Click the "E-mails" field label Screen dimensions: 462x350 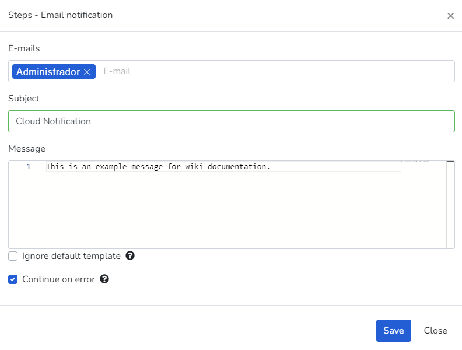point(24,48)
